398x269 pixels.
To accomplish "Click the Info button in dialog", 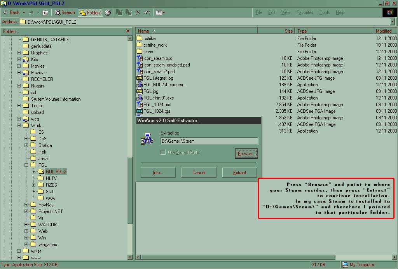I will [158, 173].
